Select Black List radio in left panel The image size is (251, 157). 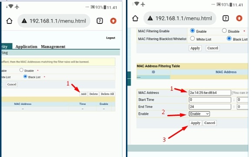(x=25, y=76)
